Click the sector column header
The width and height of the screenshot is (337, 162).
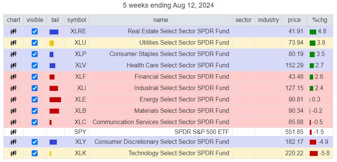tap(243, 20)
